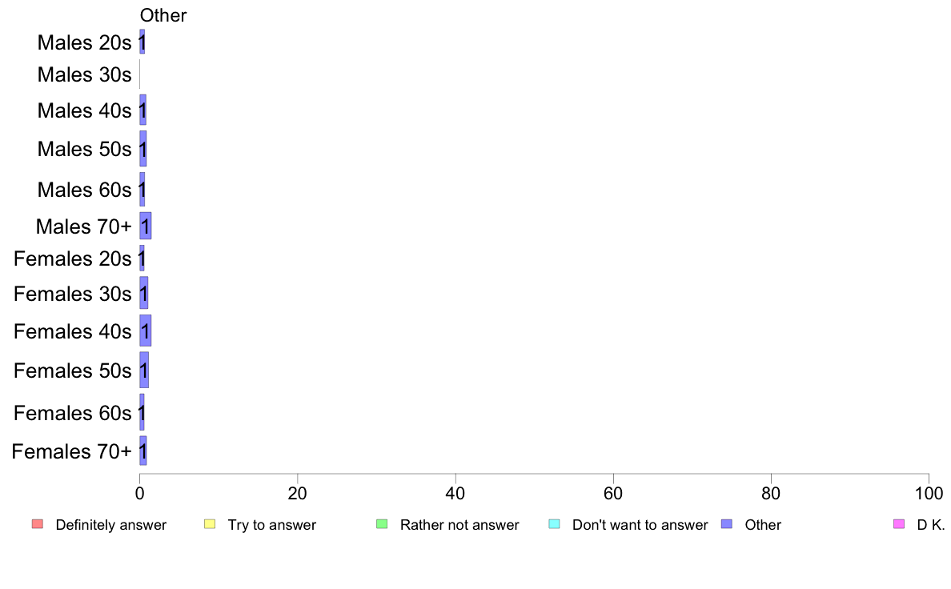
Task: Click the Females 20s row label
Action: [72, 259]
